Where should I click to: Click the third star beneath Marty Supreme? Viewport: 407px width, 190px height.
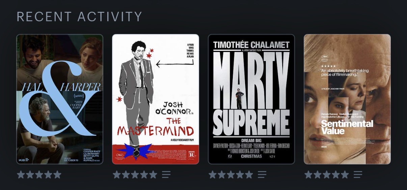click(231, 175)
